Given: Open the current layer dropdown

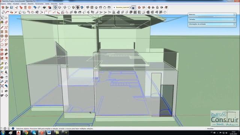Looking at the screenshot, I should point(130,7).
